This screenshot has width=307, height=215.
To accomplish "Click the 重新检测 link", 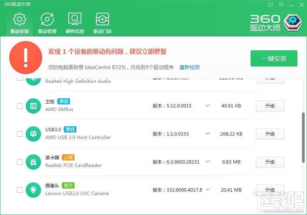I will pyautogui.click(x=190, y=67).
